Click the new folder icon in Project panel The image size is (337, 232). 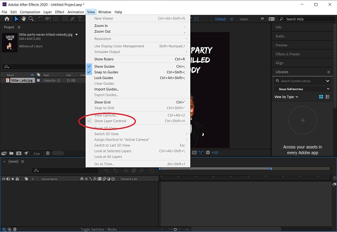[x=11, y=153]
